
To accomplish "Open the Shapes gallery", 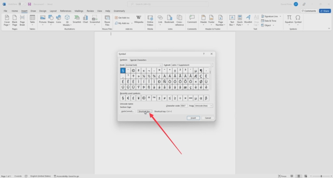I will pyautogui.click(x=51, y=20).
